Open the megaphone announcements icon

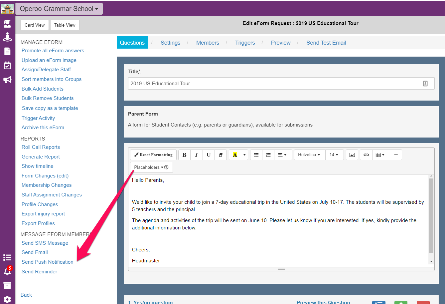click(x=7, y=80)
